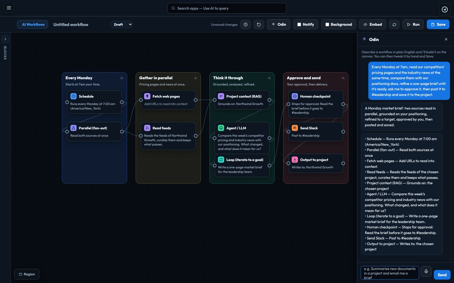
Task: Click the microphone voice input icon
Action: click(426, 271)
